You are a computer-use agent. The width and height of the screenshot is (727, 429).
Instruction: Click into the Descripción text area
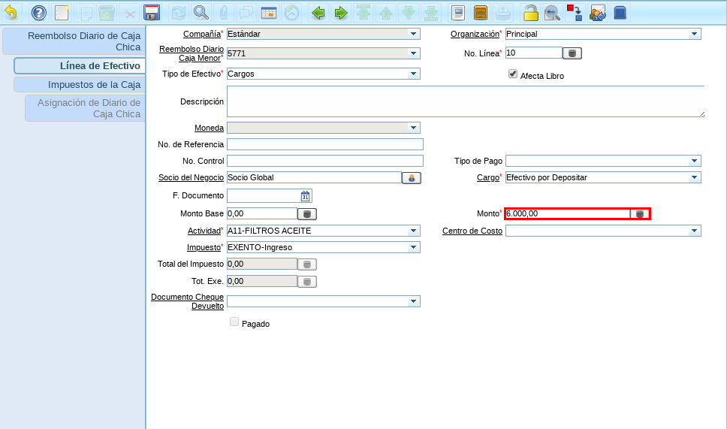point(466,101)
